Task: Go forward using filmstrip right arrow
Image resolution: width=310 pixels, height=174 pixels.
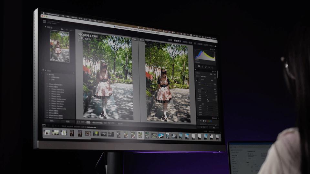Action: tap(58, 126)
